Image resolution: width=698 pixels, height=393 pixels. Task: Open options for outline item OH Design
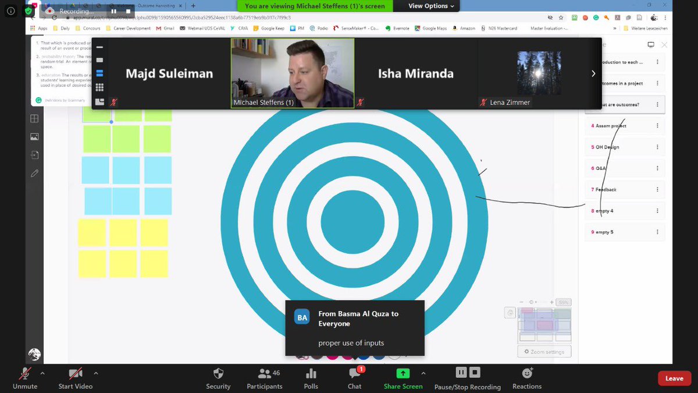[x=657, y=147]
